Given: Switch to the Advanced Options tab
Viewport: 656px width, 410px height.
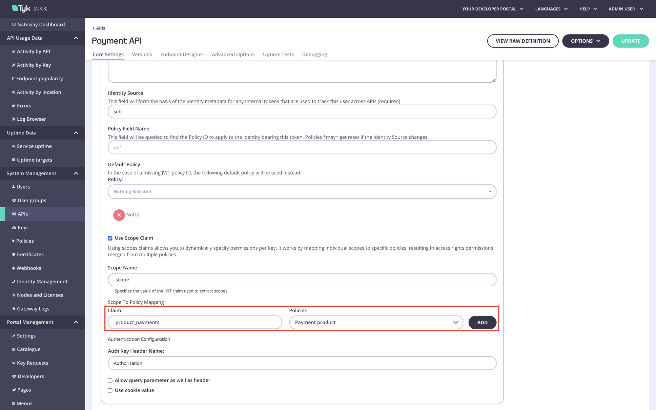Looking at the screenshot, I should [233, 54].
